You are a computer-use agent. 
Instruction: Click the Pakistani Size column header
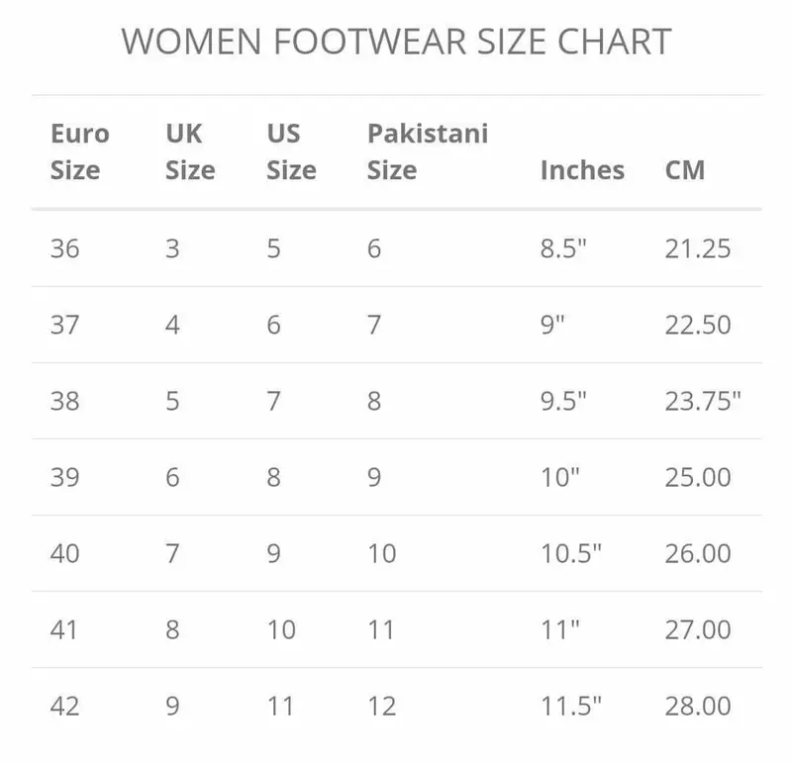428,152
